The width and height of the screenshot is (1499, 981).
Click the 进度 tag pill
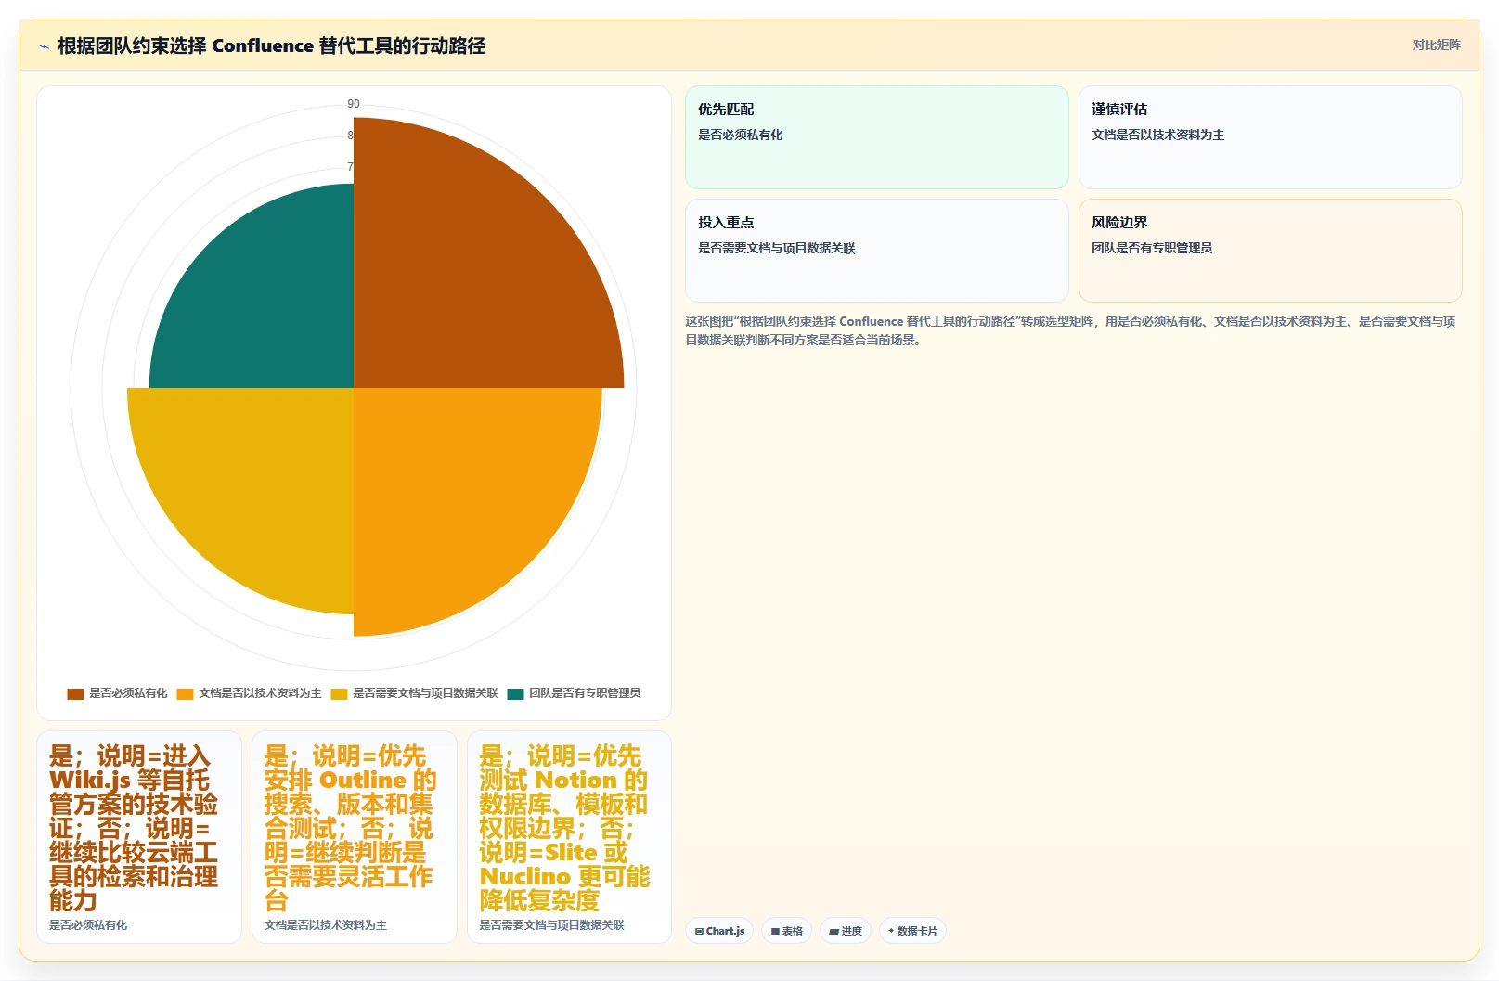(846, 931)
